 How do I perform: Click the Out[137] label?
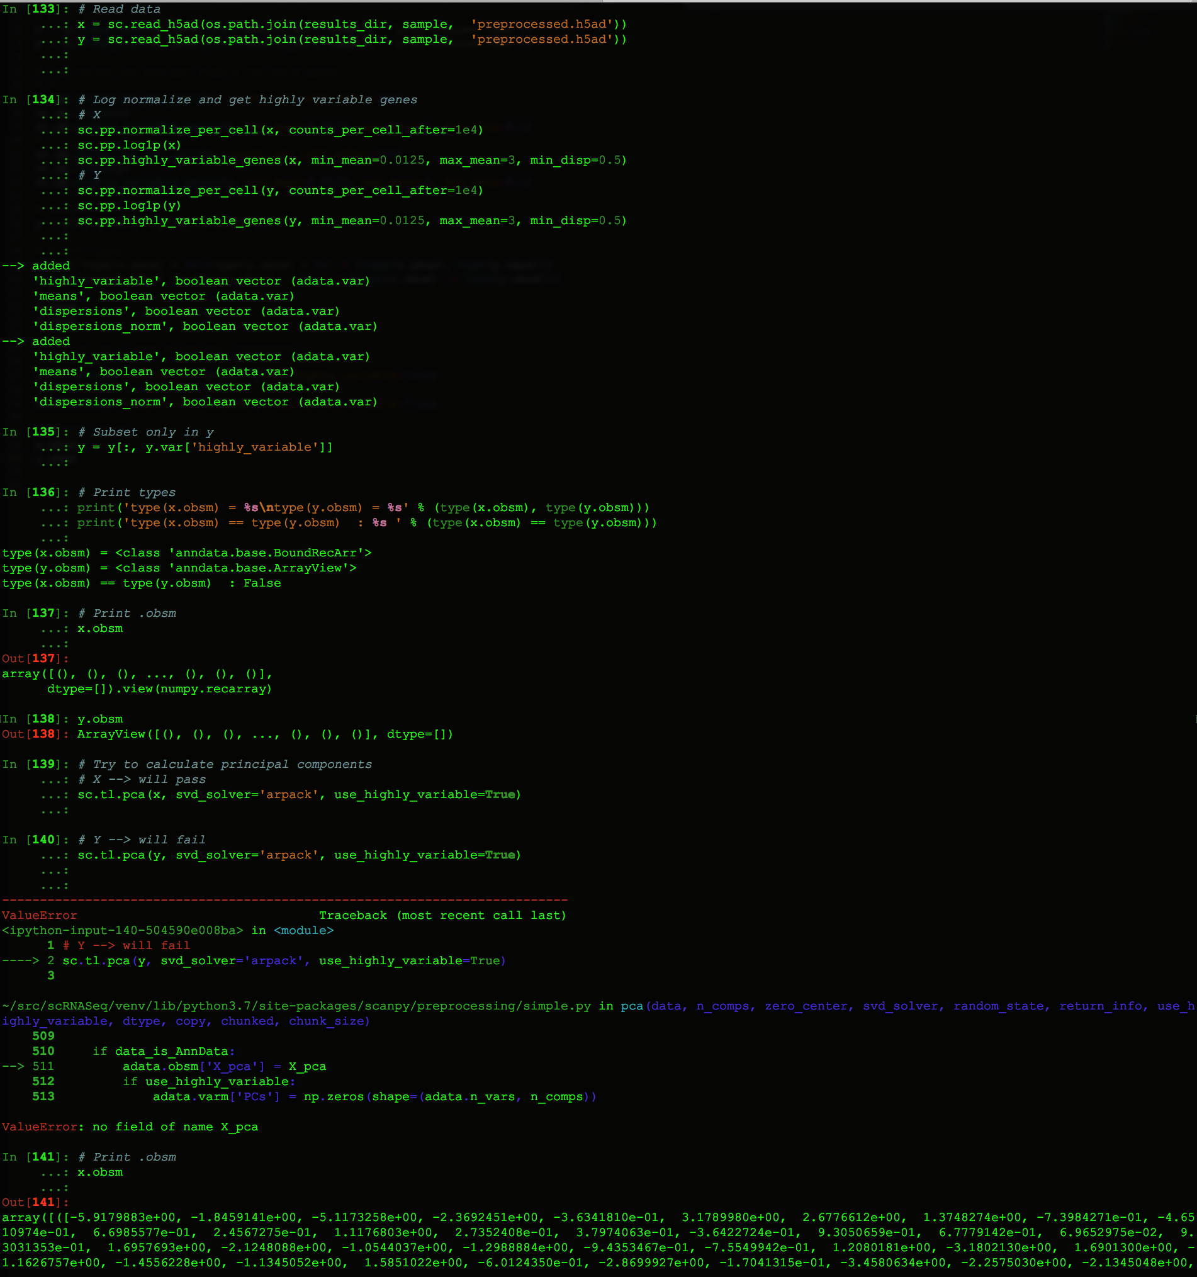coord(32,658)
